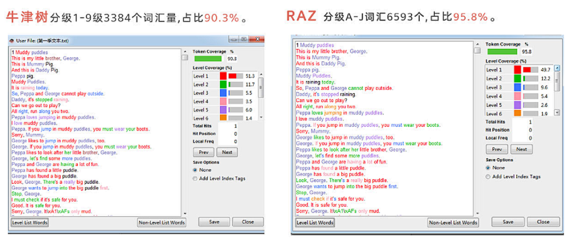
Task: Select None save option in left window
Action: [x=195, y=170]
